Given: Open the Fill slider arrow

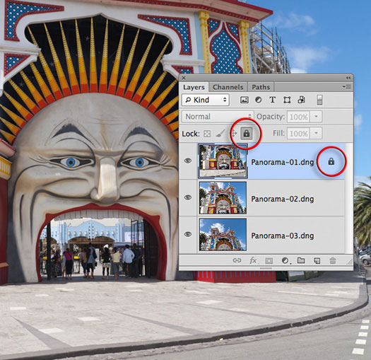Looking at the screenshot, I should (316, 134).
